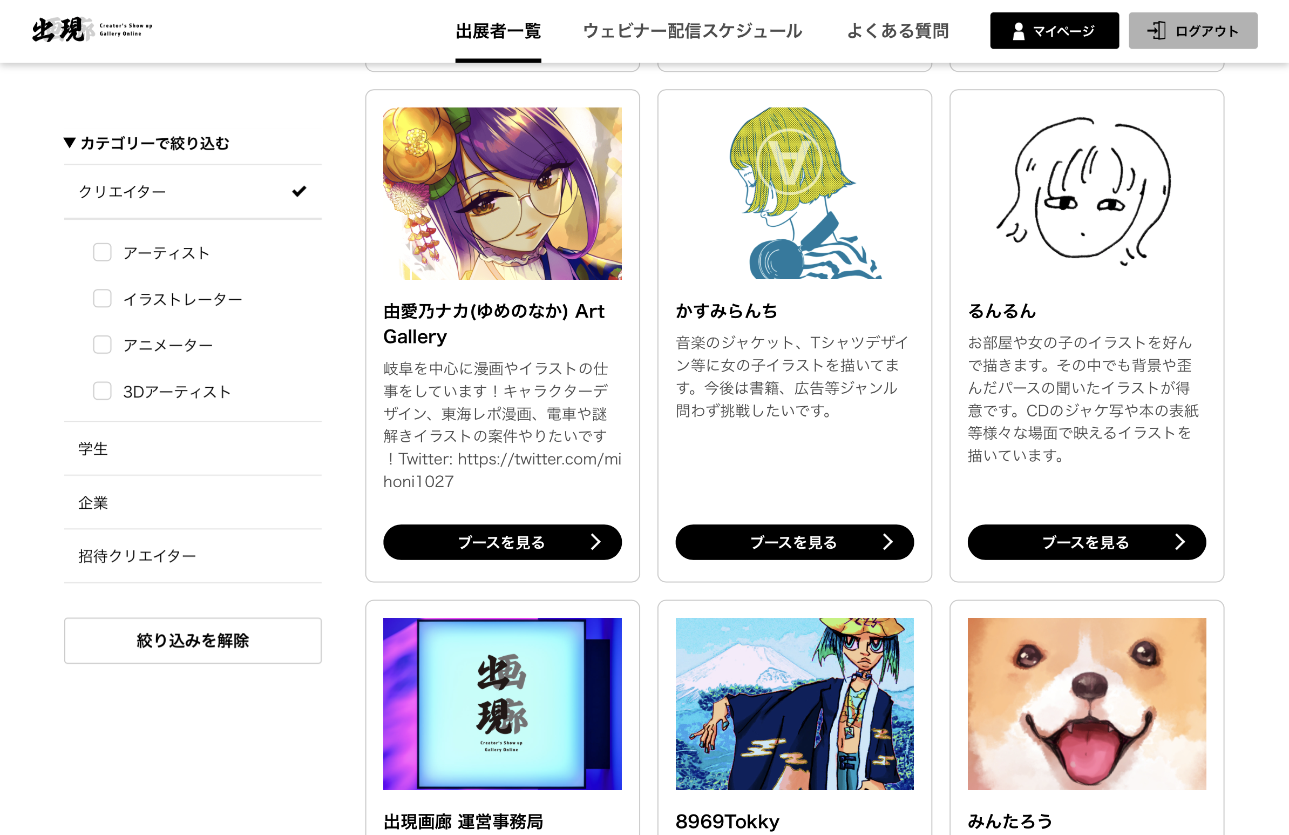The width and height of the screenshot is (1289, 835).
Task: Go to よくある質問 menu item
Action: click(x=898, y=31)
